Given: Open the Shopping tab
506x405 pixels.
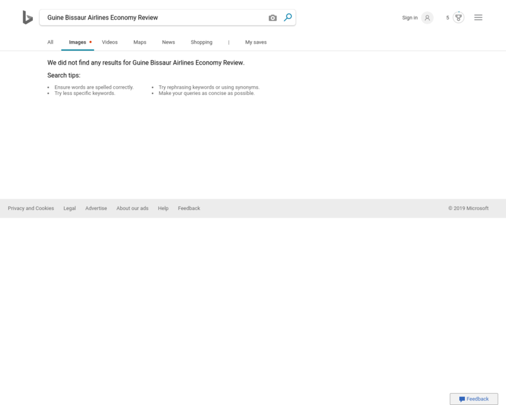Looking at the screenshot, I should coord(201,42).
